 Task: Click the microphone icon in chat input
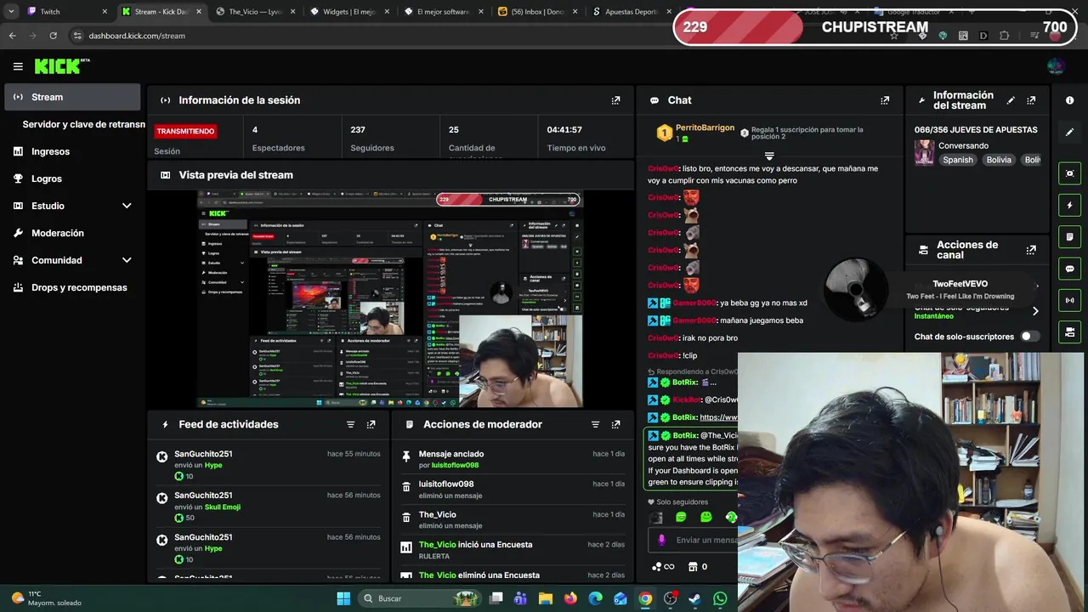pos(661,540)
